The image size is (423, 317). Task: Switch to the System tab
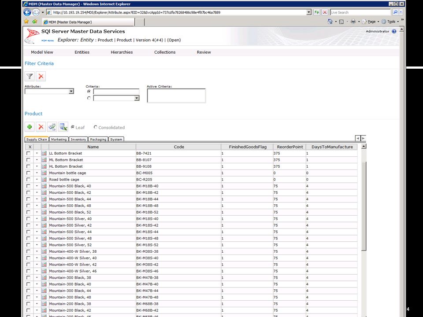tap(116, 139)
